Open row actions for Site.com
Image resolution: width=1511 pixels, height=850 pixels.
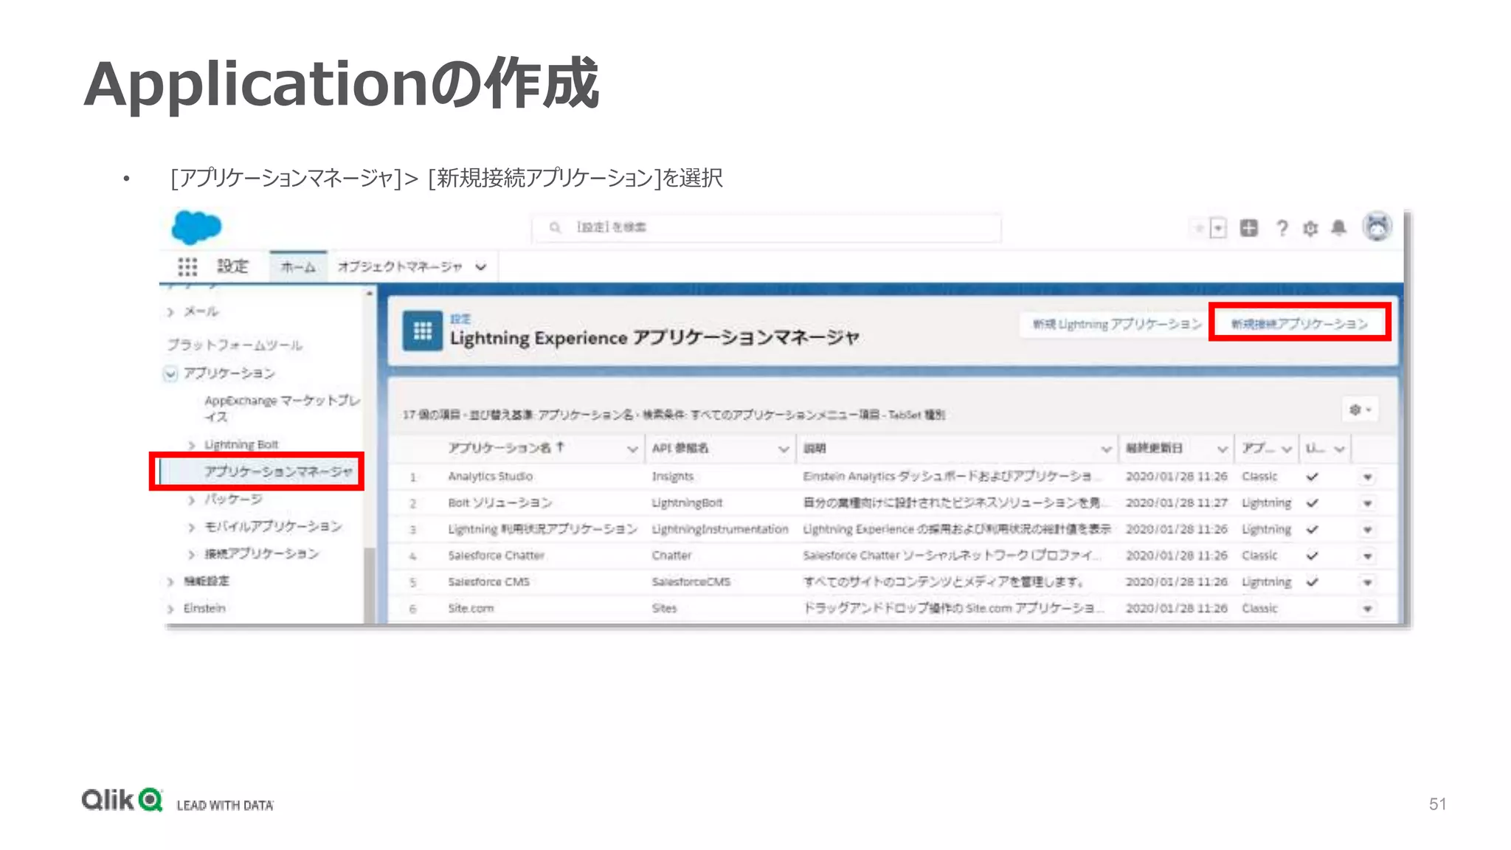coord(1367,609)
